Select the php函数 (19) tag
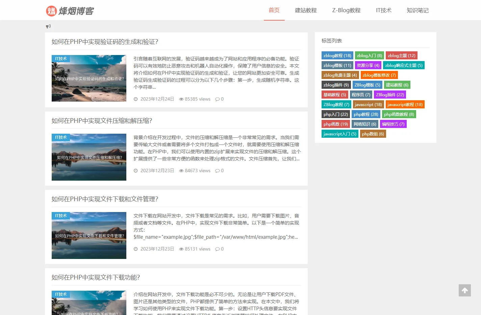The height and width of the screenshot is (315, 481). [336, 124]
